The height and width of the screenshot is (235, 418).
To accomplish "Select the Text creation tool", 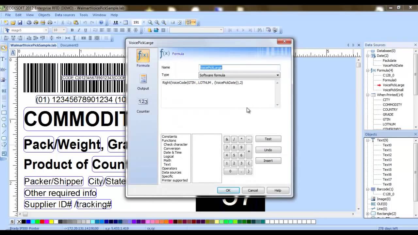I will 4,59.
